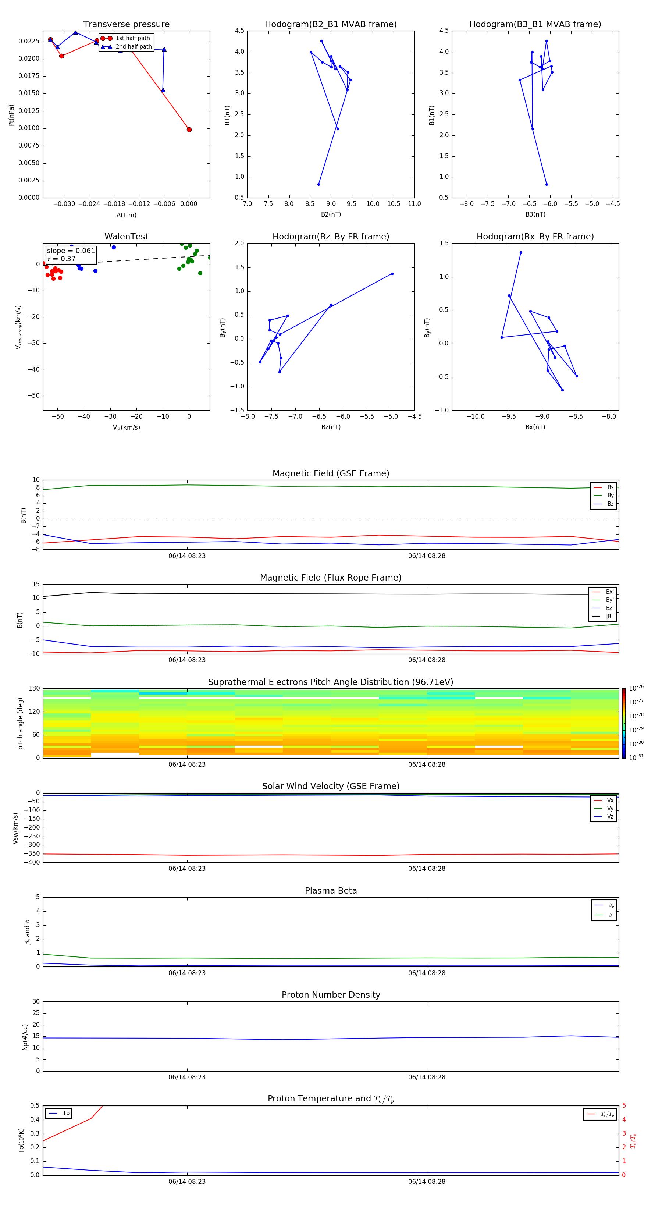Click the beta_p legend entry in Plasma Beta
This screenshot has width=662, height=1214.
[x=605, y=905]
